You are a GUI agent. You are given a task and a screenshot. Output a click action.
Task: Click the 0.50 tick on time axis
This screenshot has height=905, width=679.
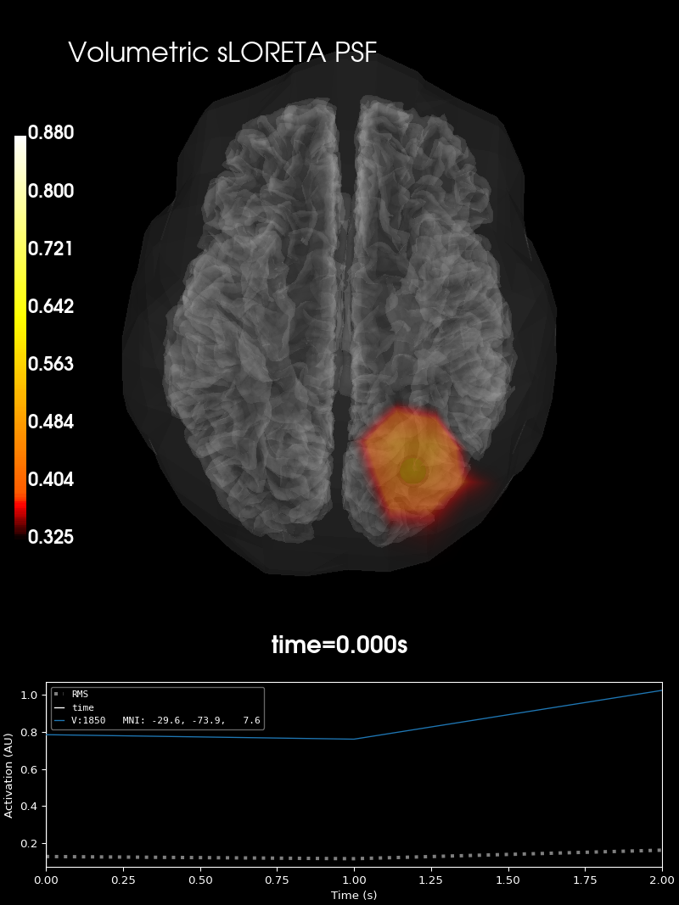(200, 880)
